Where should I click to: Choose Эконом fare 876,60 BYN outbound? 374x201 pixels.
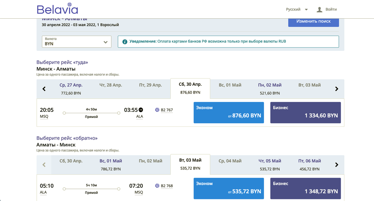coord(228,113)
